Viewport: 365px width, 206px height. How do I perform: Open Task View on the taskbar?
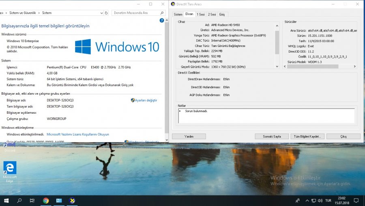[32, 200]
